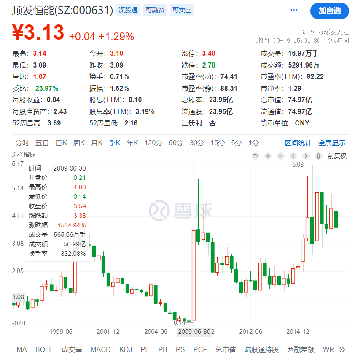Move chart left with the left-arrow icon
Viewport: 363px width, 360px height.
[293, 156]
